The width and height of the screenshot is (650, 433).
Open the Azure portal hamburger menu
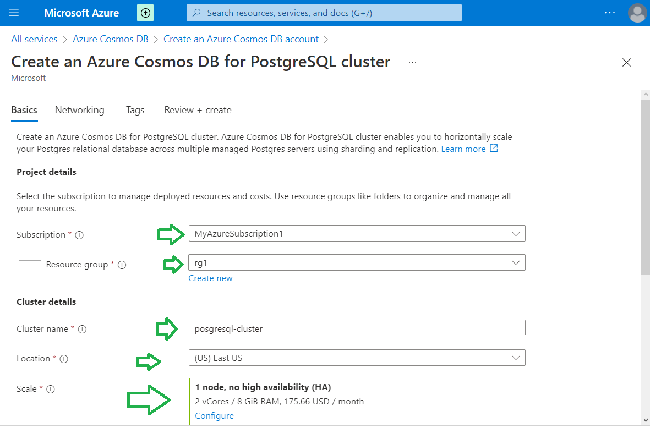(14, 13)
